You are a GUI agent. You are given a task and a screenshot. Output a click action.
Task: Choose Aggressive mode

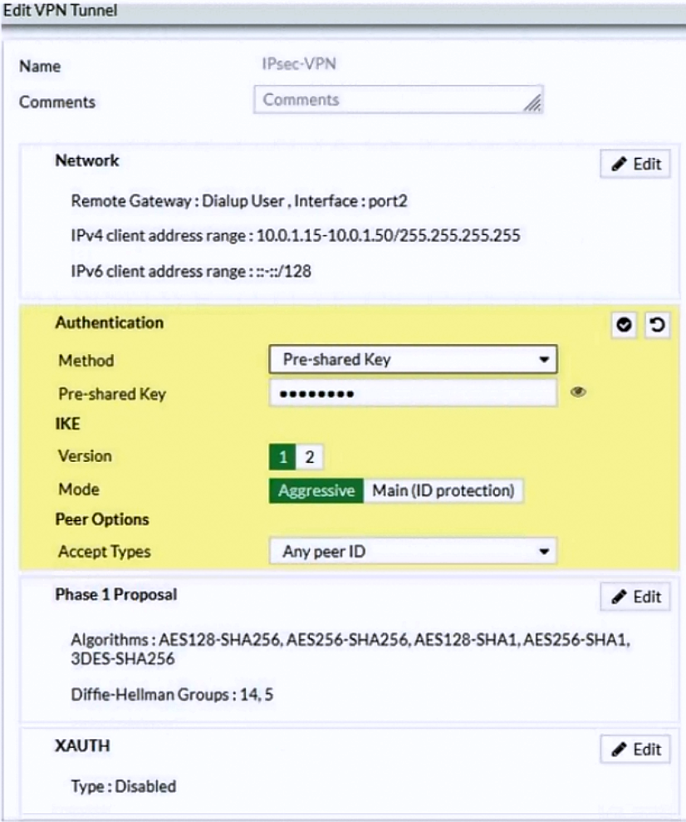point(316,490)
